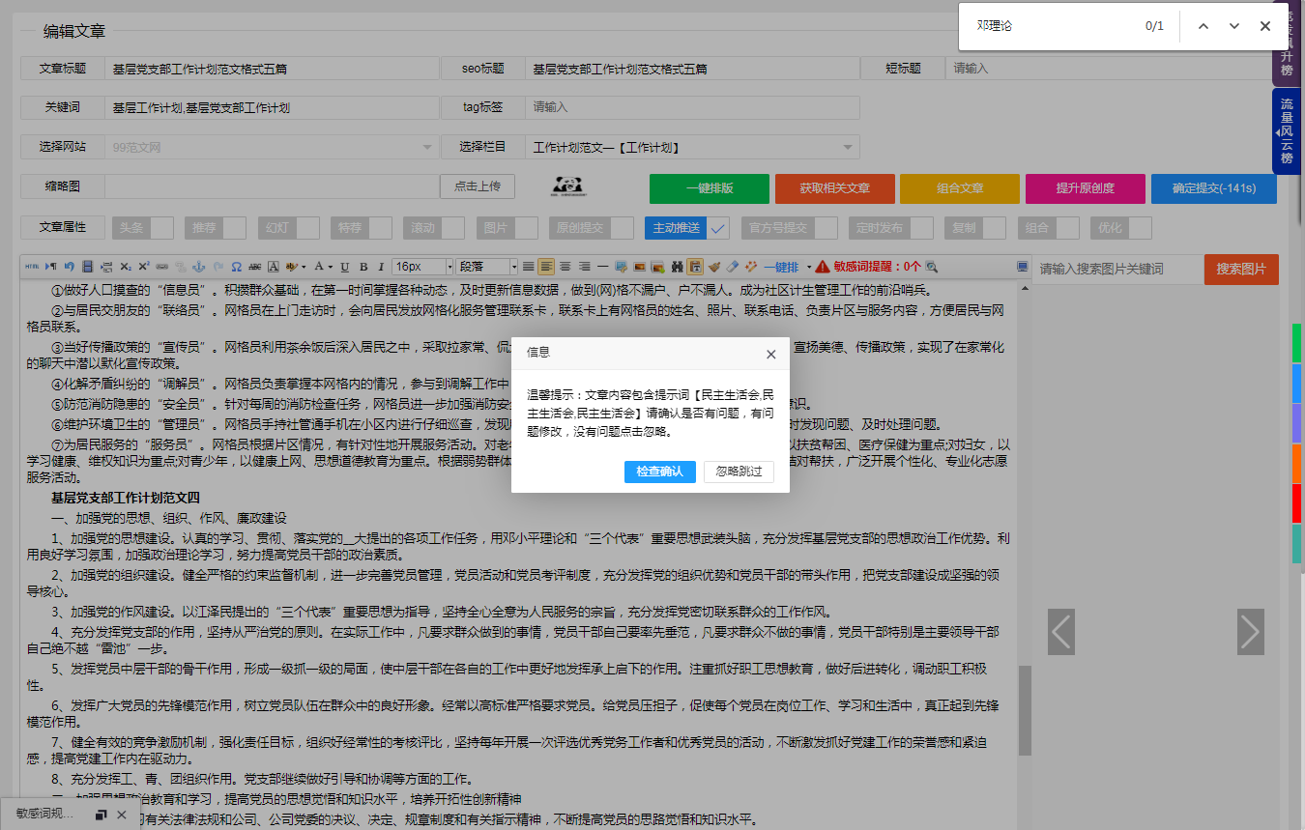Click the insert image toolbar icon
Image resolution: width=1305 pixels, height=830 pixels.
640,267
